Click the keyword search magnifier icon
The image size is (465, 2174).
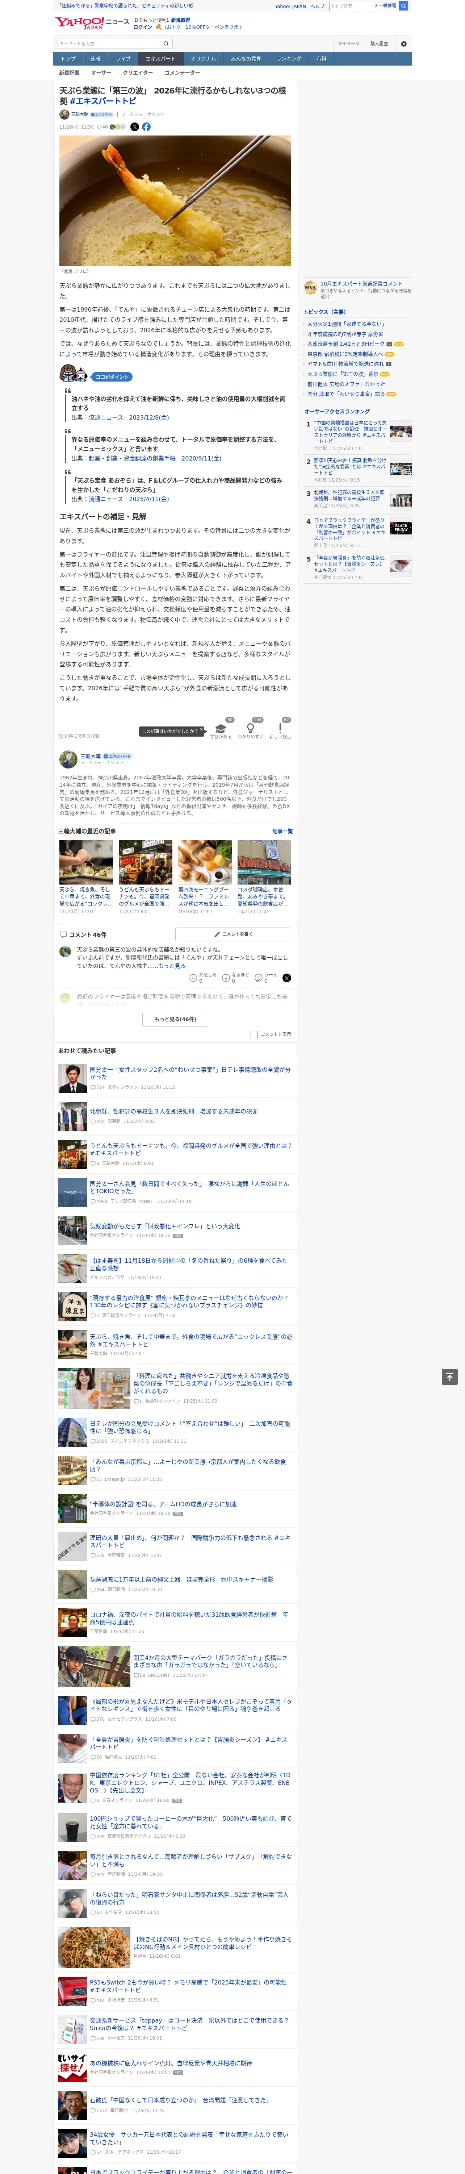point(166,44)
